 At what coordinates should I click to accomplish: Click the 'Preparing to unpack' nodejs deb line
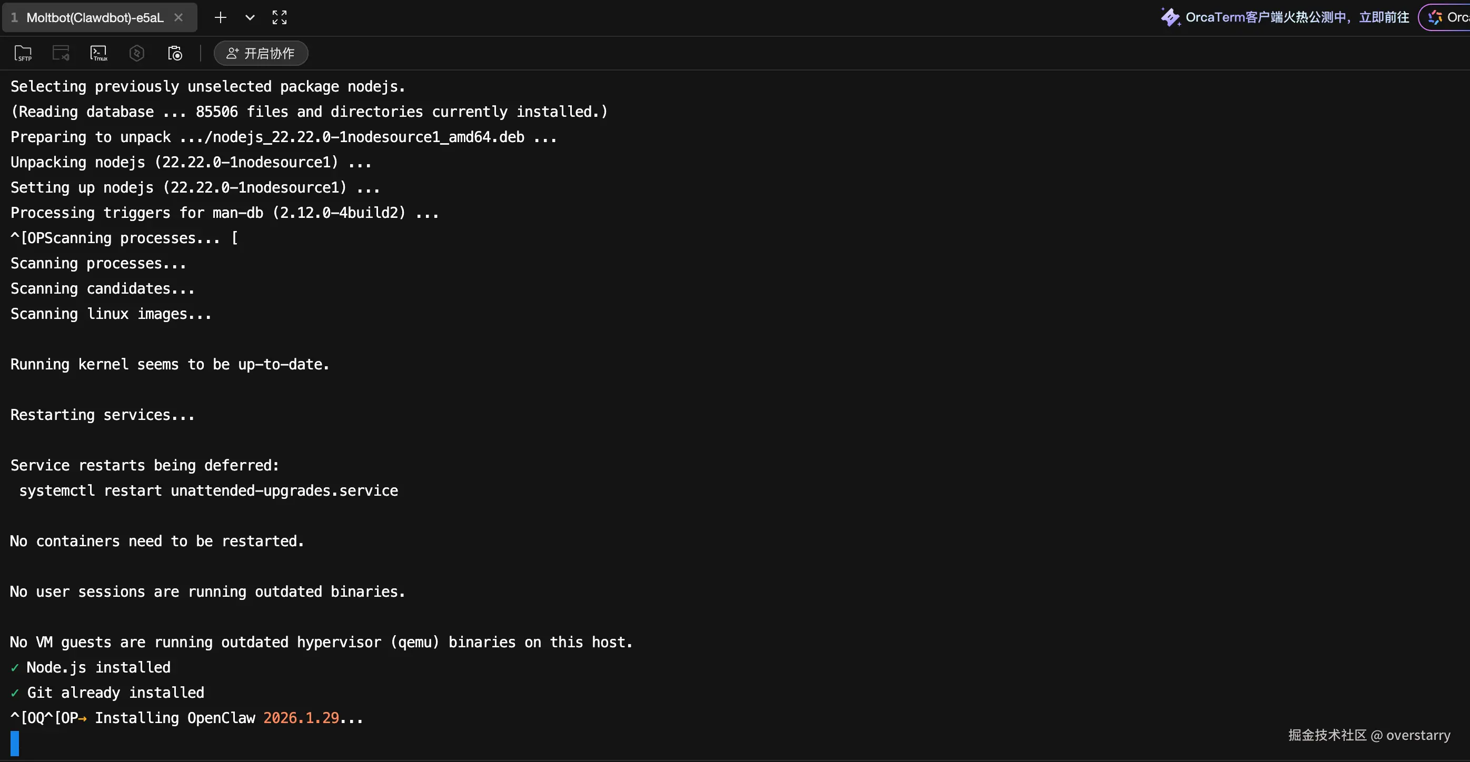284,137
